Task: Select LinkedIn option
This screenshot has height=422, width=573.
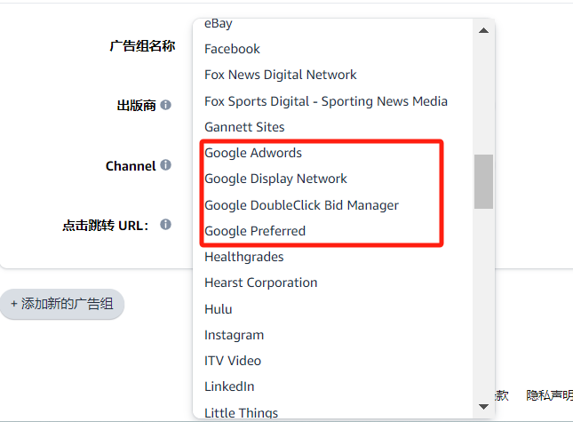Action: click(x=229, y=386)
